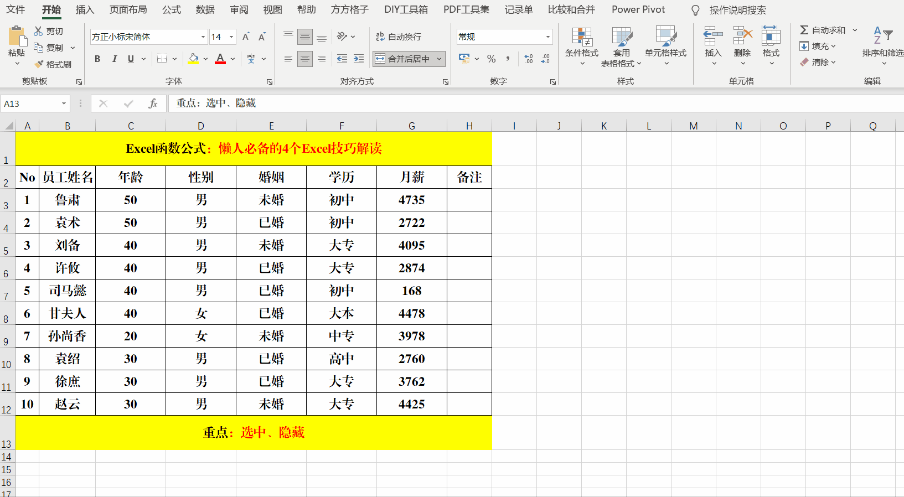Expand the fill color dropdown arrow
Image resolution: width=904 pixels, height=497 pixels.
(x=205, y=59)
